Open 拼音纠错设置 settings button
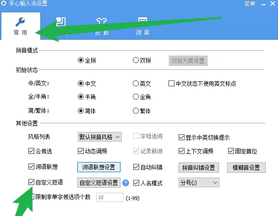The height and width of the screenshot is (216, 278). tap(197, 168)
